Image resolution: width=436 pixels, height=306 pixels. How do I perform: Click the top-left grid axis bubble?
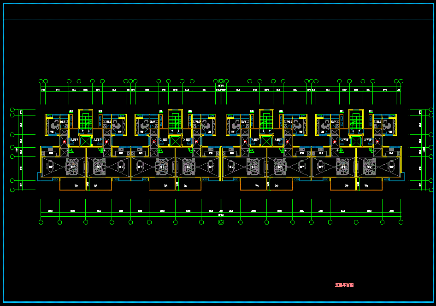pos(42,81)
